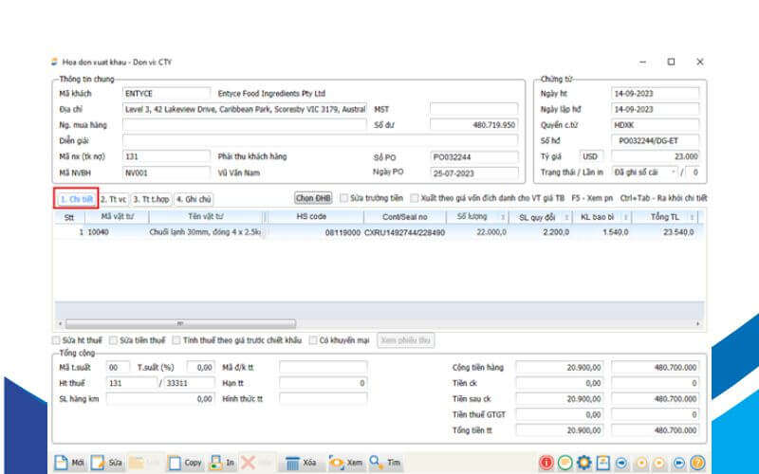The width and height of the screenshot is (759, 474).
Task: Switch to the 2. Tt vc tab
Action: 114,199
